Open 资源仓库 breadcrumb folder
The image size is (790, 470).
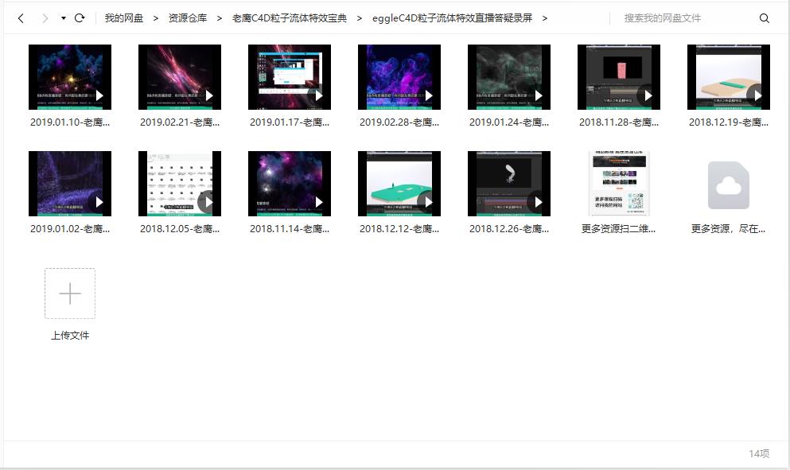click(188, 18)
